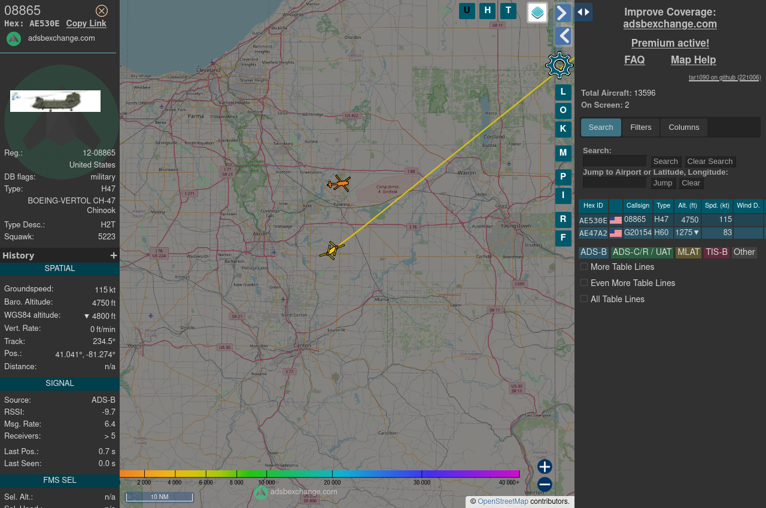Open the FAQ link

[634, 60]
